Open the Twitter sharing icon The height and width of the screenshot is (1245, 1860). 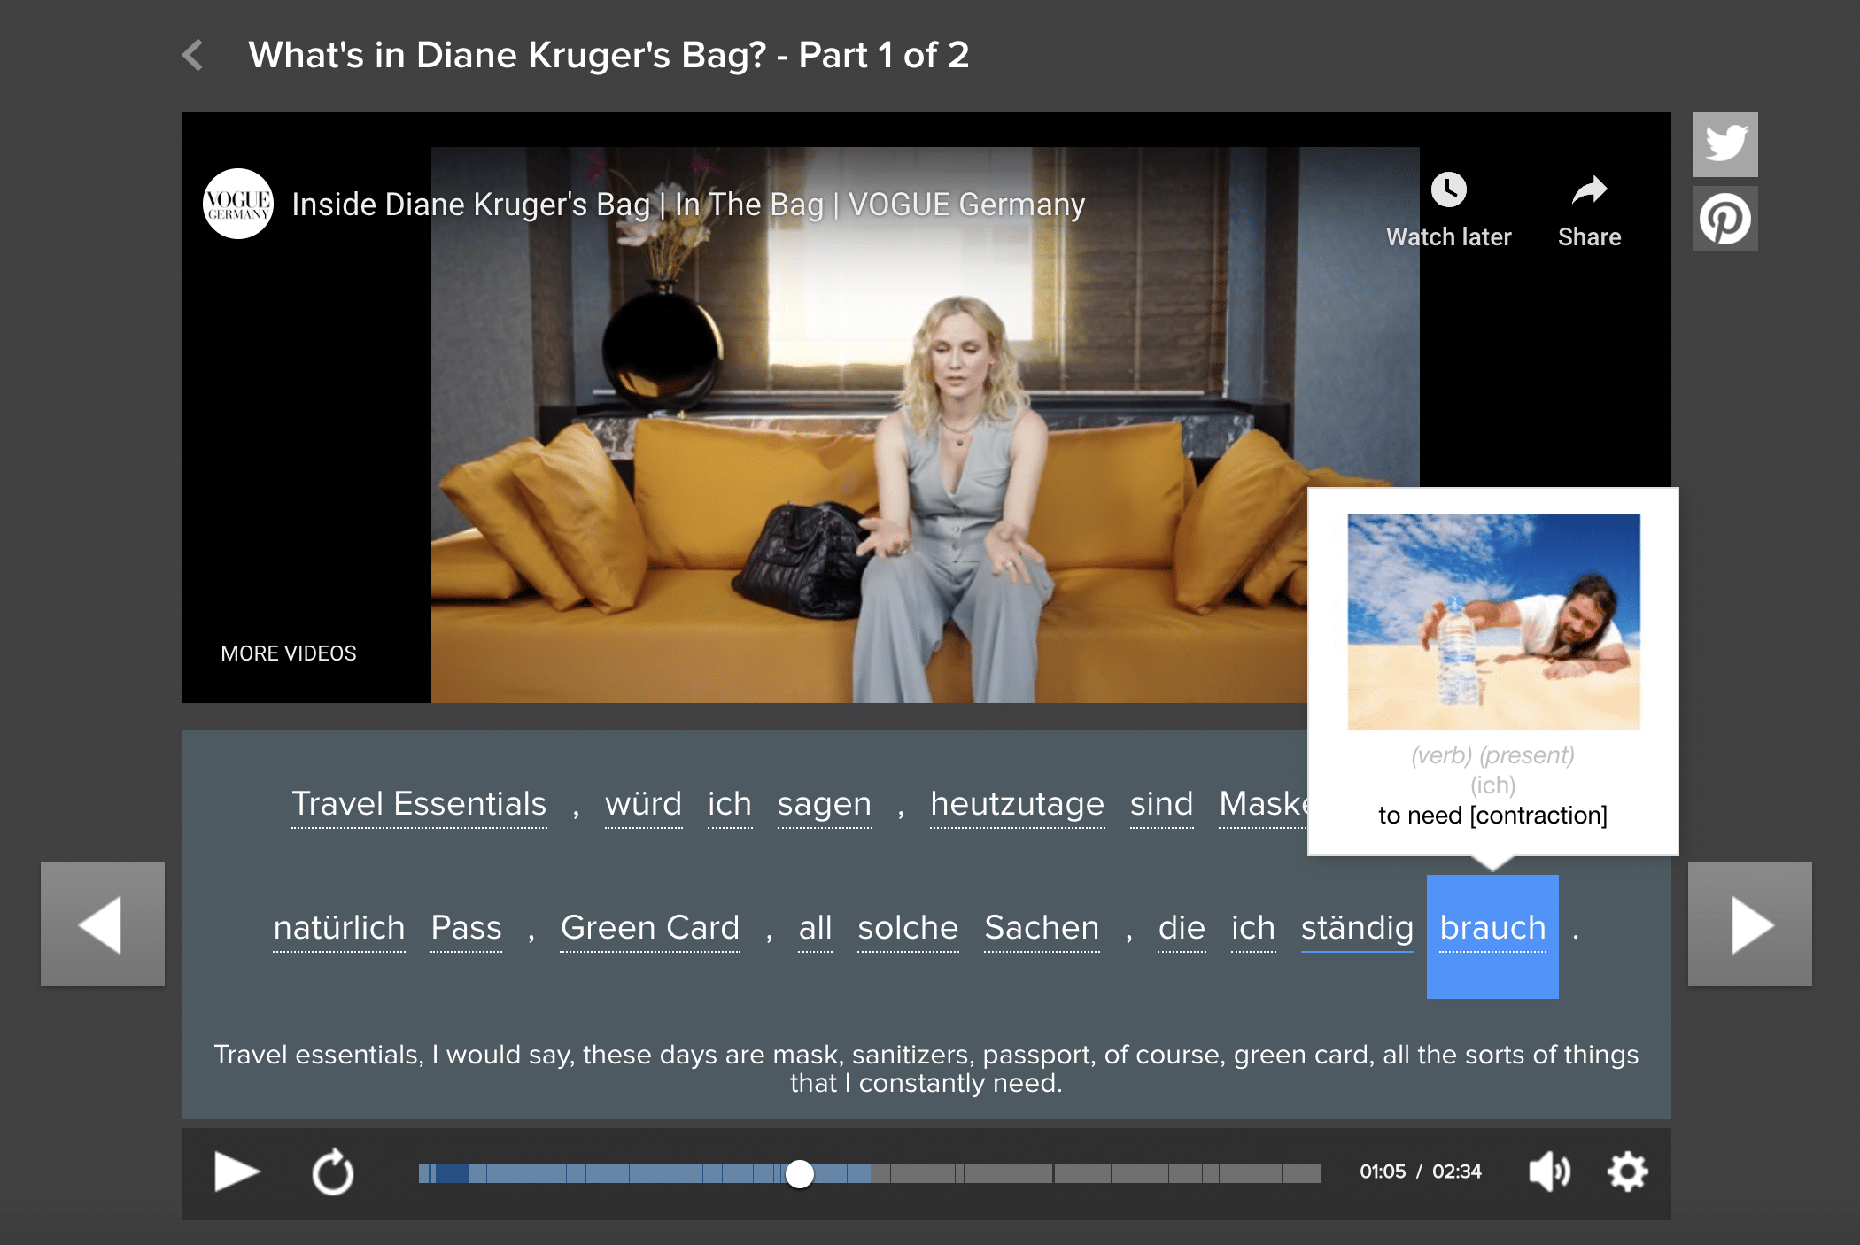[x=1724, y=142]
